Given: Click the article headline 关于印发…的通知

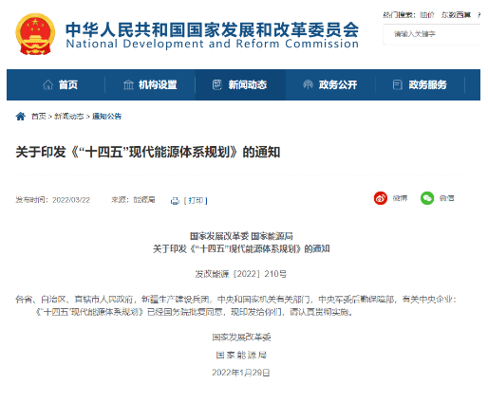Looking at the screenshot, I should [x=148, y=152].
